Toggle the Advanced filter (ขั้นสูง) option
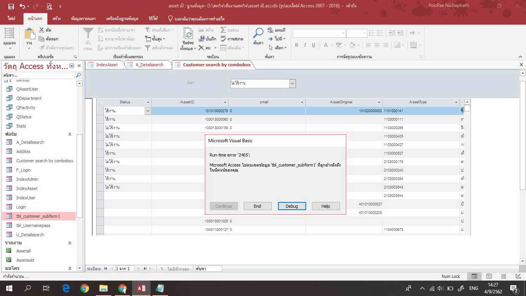This screenshot has height=296, width=526. pyautogui.click(x=155, y=39)
